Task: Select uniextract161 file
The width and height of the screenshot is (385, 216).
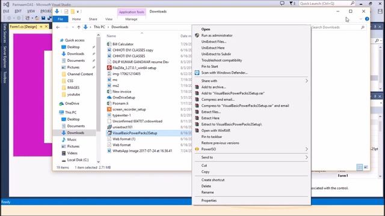Action: (x=122, y=127)
